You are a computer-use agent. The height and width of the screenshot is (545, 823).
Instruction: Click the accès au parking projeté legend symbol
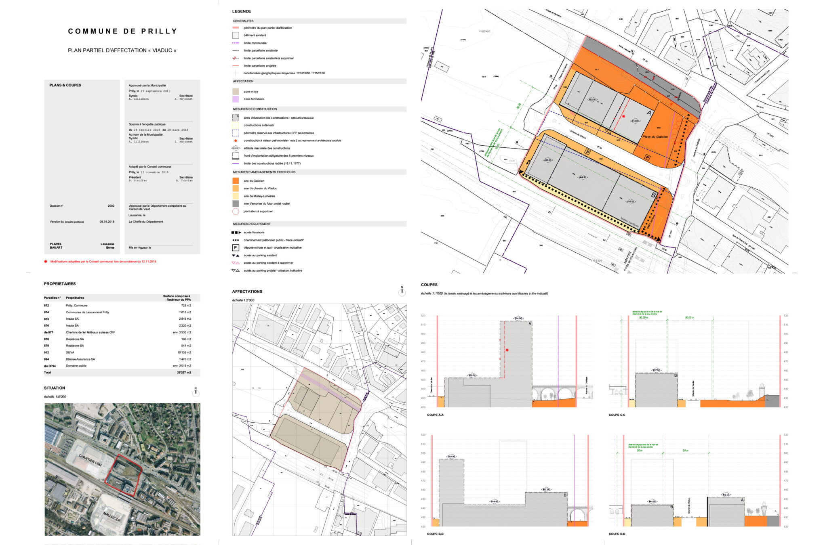tap(236, 270)
